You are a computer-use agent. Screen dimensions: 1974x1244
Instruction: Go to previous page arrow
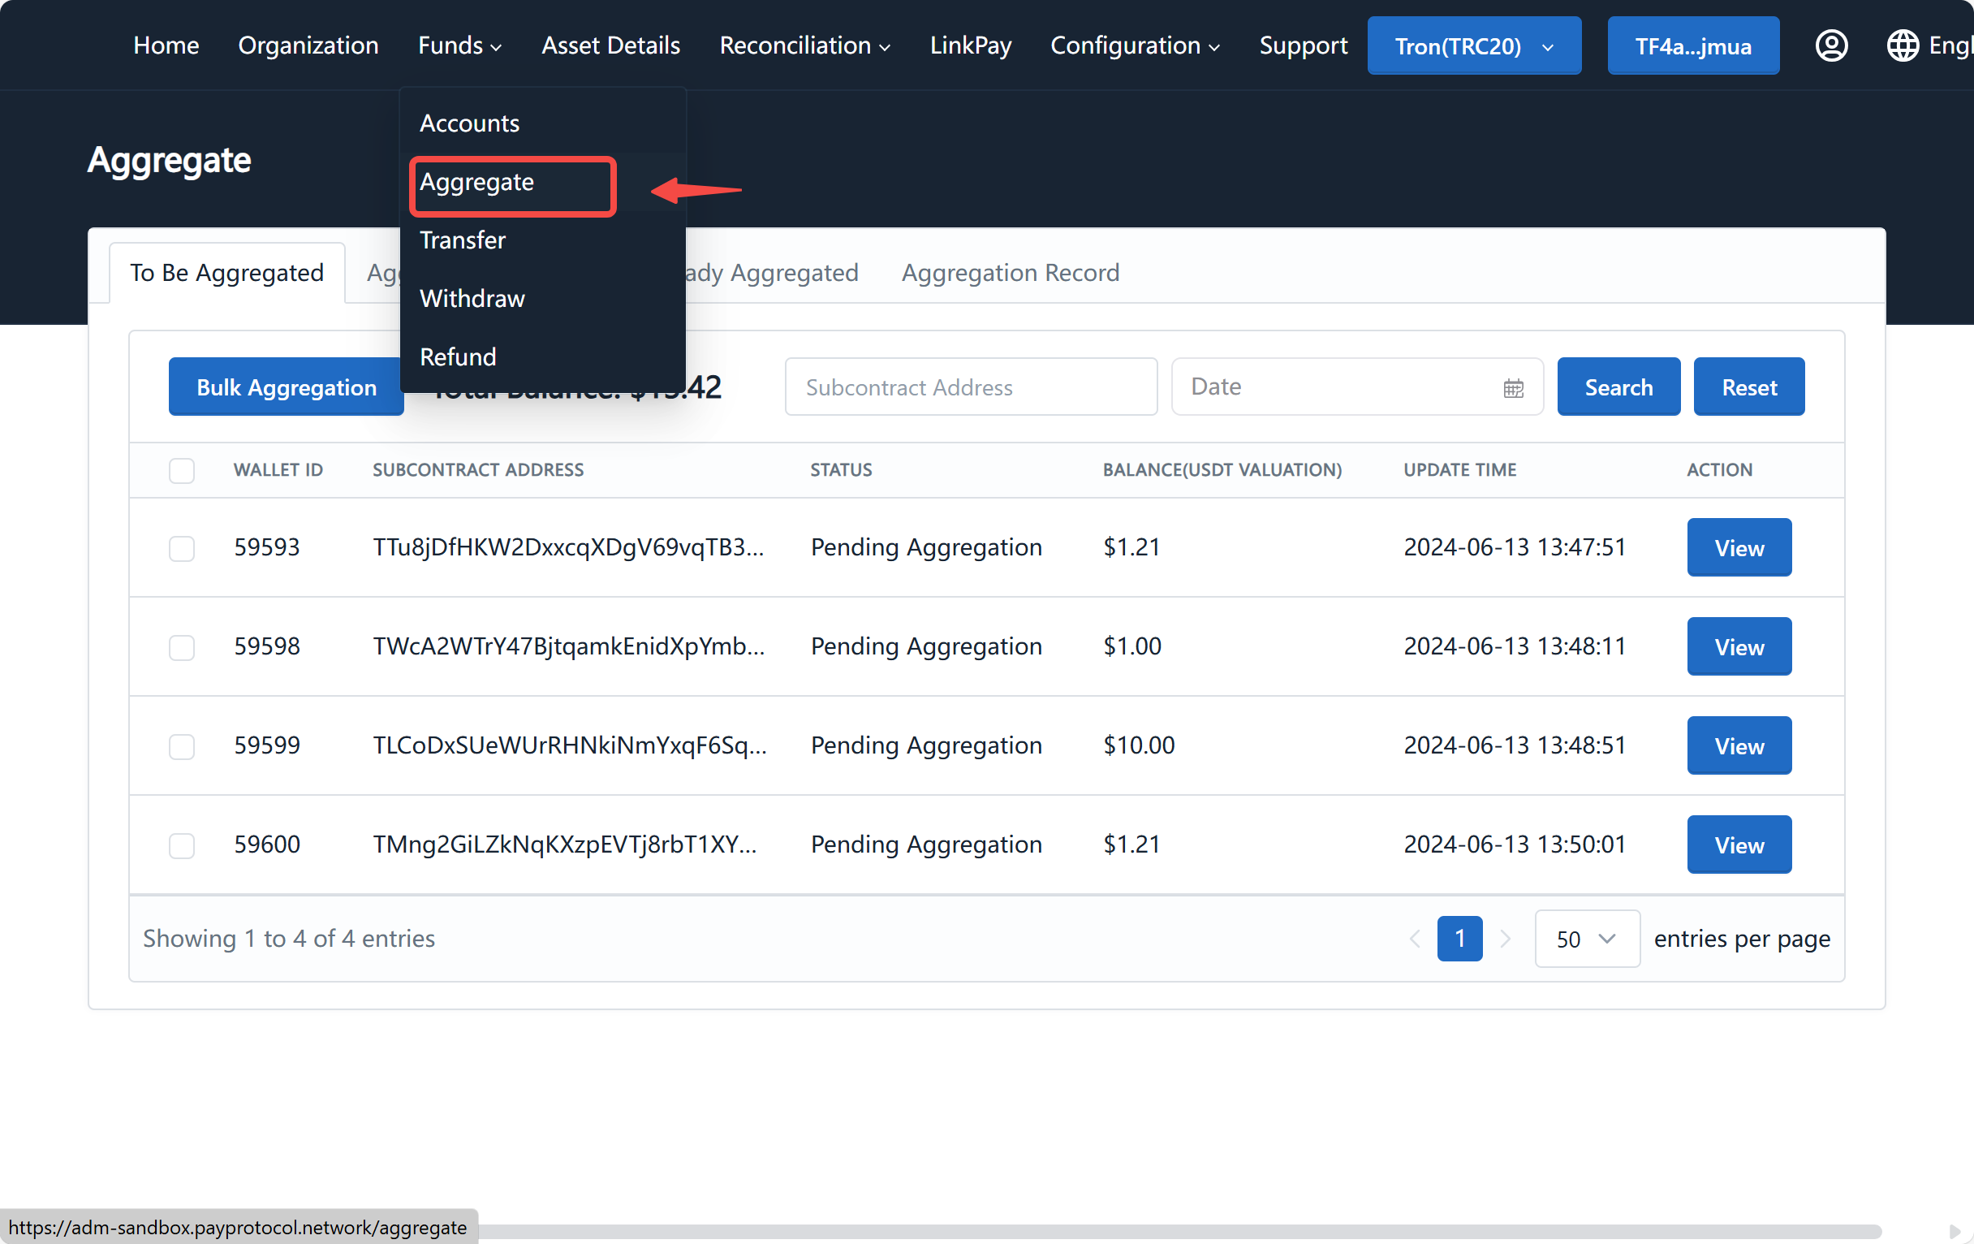(1414, 938)
